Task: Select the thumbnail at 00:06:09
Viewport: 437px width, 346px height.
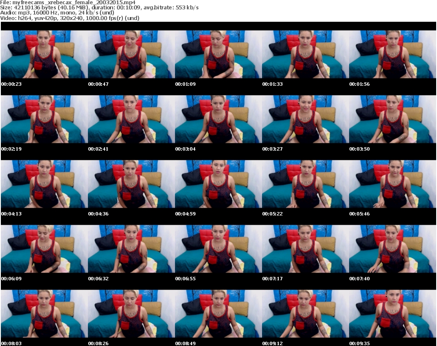Action: click(x=44, y=249)
